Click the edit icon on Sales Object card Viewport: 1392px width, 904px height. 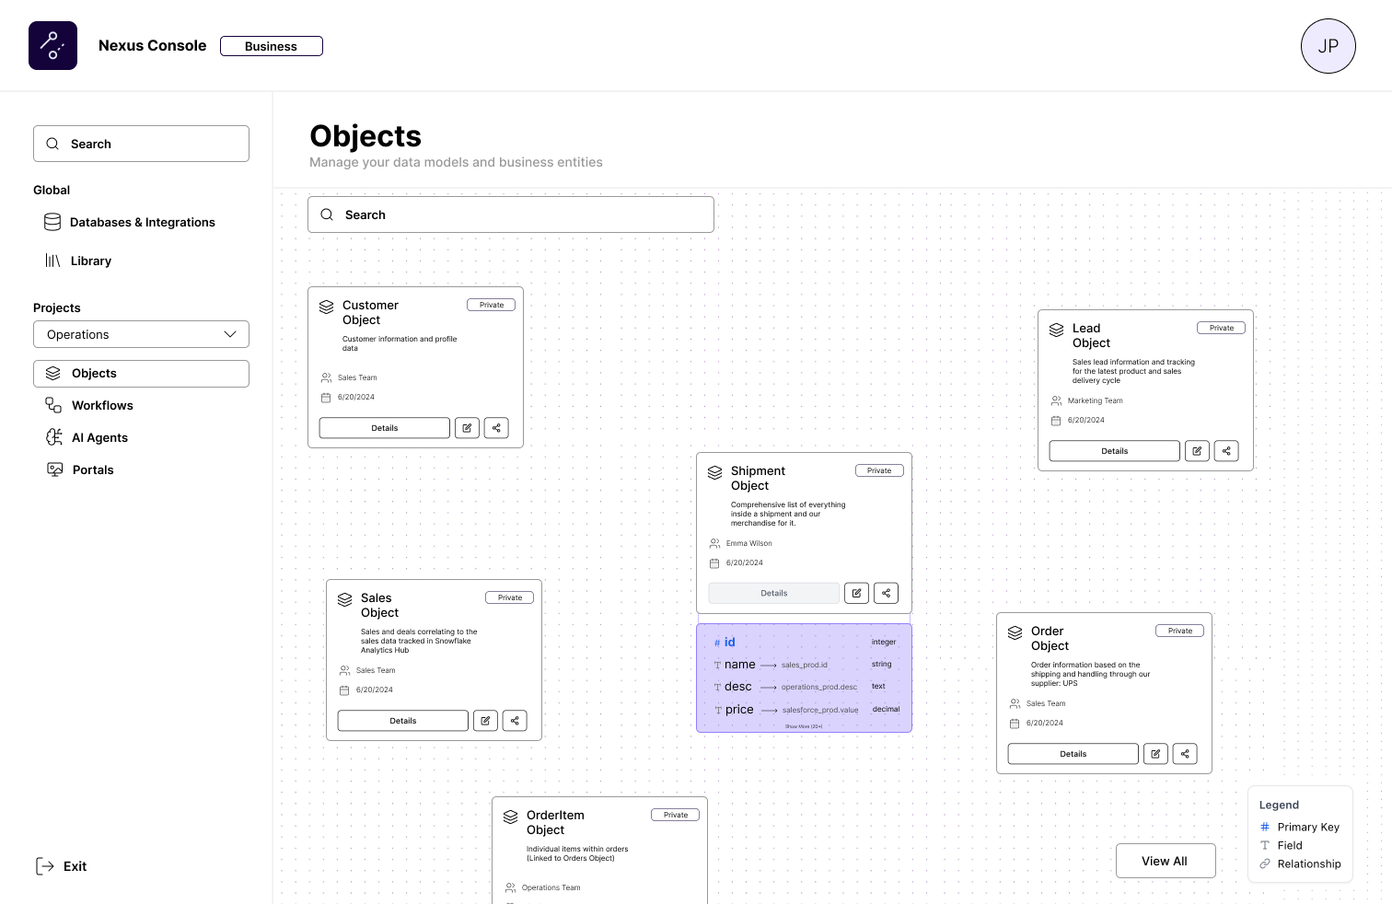pos(485,721)
